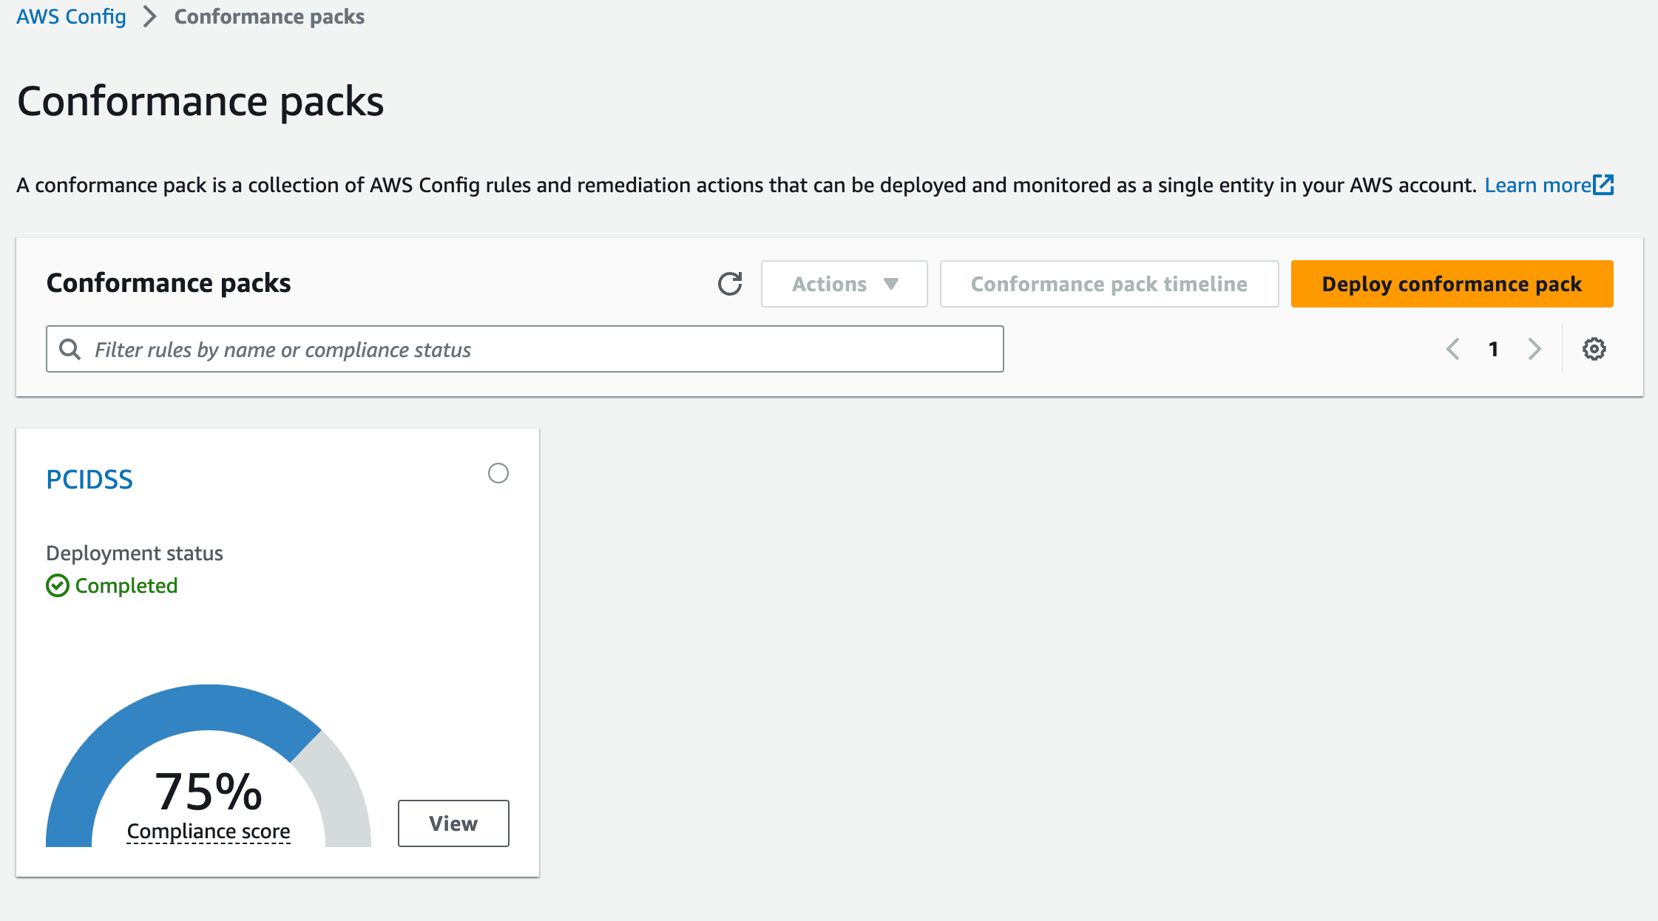The image size is (1658, 921).
Task: Click the breadcrumb separator chevron
Action: pyautogui.click(x=150, y=16)
